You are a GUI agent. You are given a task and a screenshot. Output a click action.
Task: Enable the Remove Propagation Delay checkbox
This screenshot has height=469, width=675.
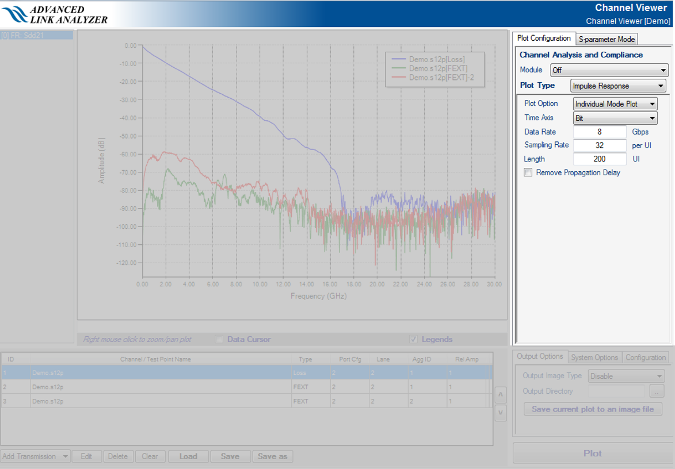tap(528, 172)
